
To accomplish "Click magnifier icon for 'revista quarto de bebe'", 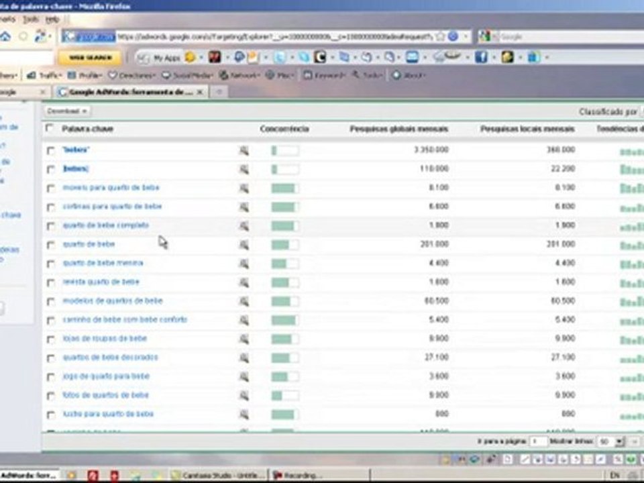I will click(x=244, y=282).
